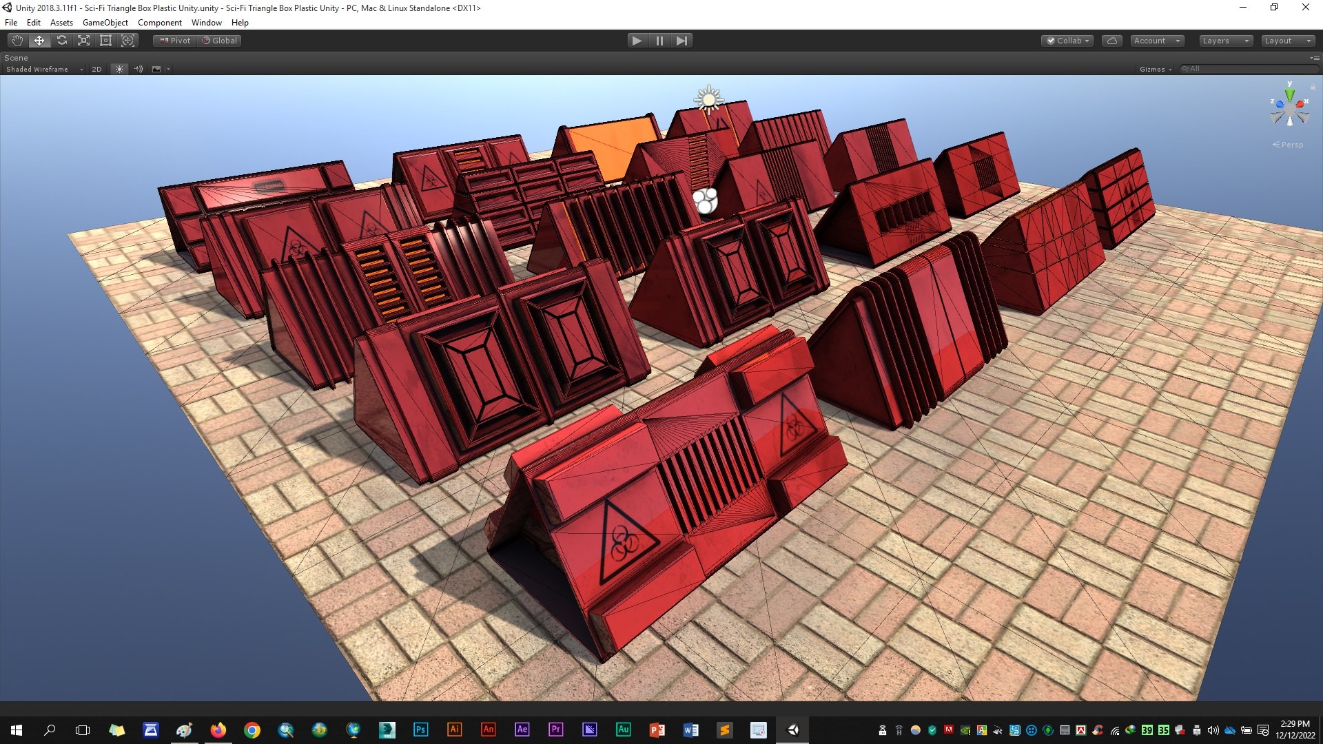Select the Hand tool in toolbar
Screen dimensions: 1323x744
17,41
